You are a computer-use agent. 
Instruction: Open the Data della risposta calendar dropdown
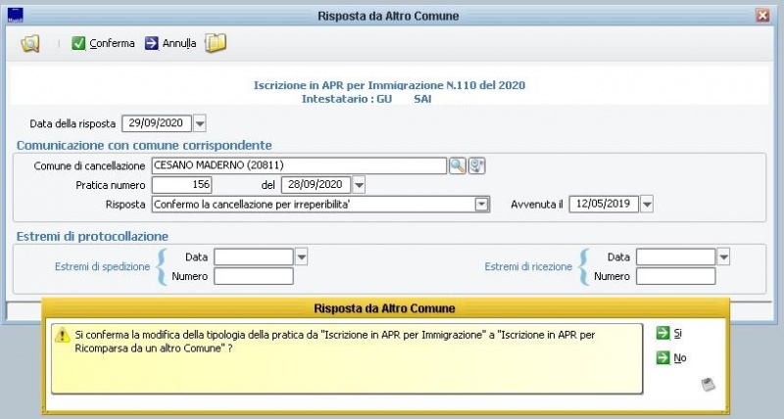coord(200,123)
